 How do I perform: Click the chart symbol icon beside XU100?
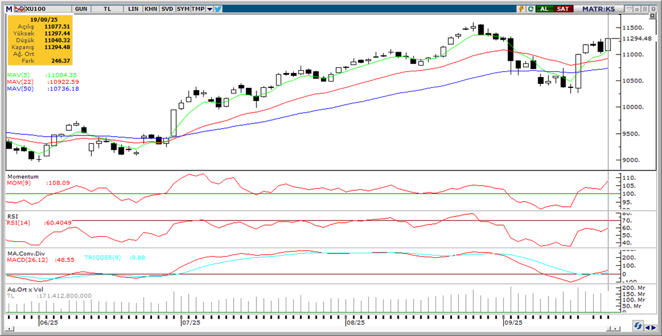coord(19,9)
